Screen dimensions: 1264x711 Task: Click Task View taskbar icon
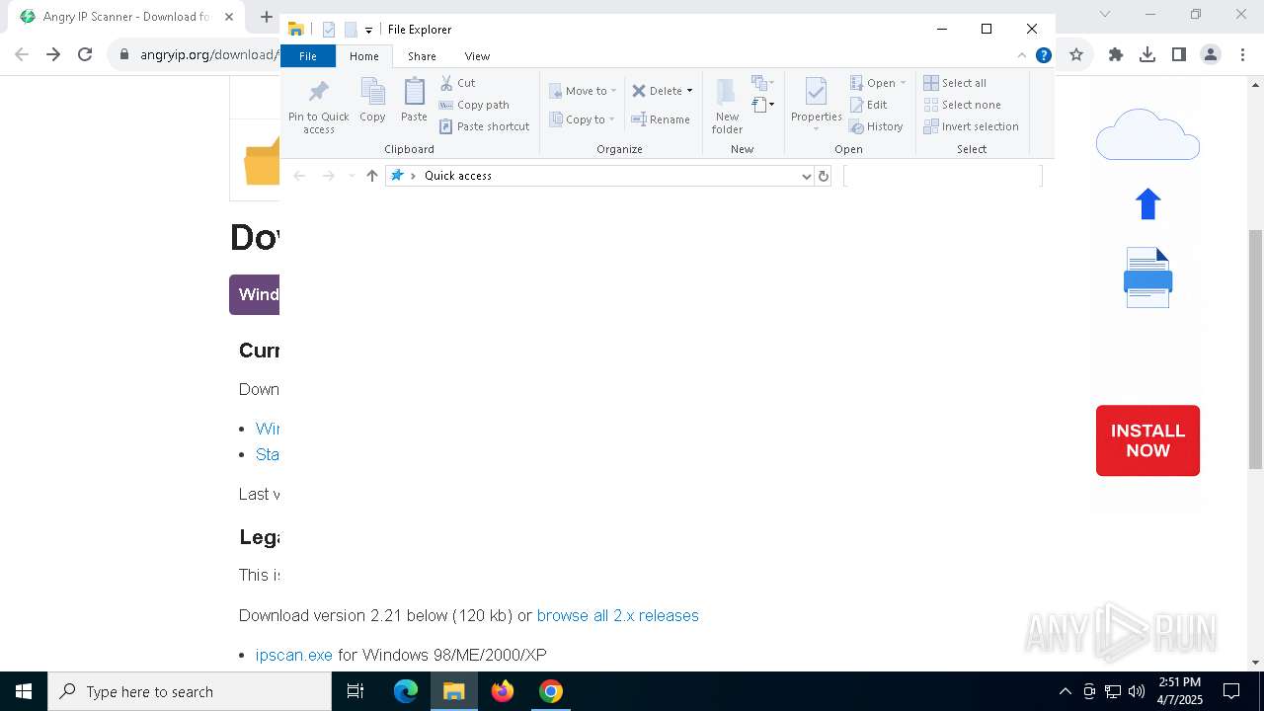355,691
